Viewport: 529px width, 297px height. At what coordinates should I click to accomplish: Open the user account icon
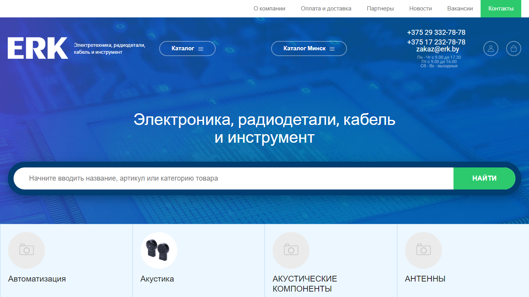point(491,49)
